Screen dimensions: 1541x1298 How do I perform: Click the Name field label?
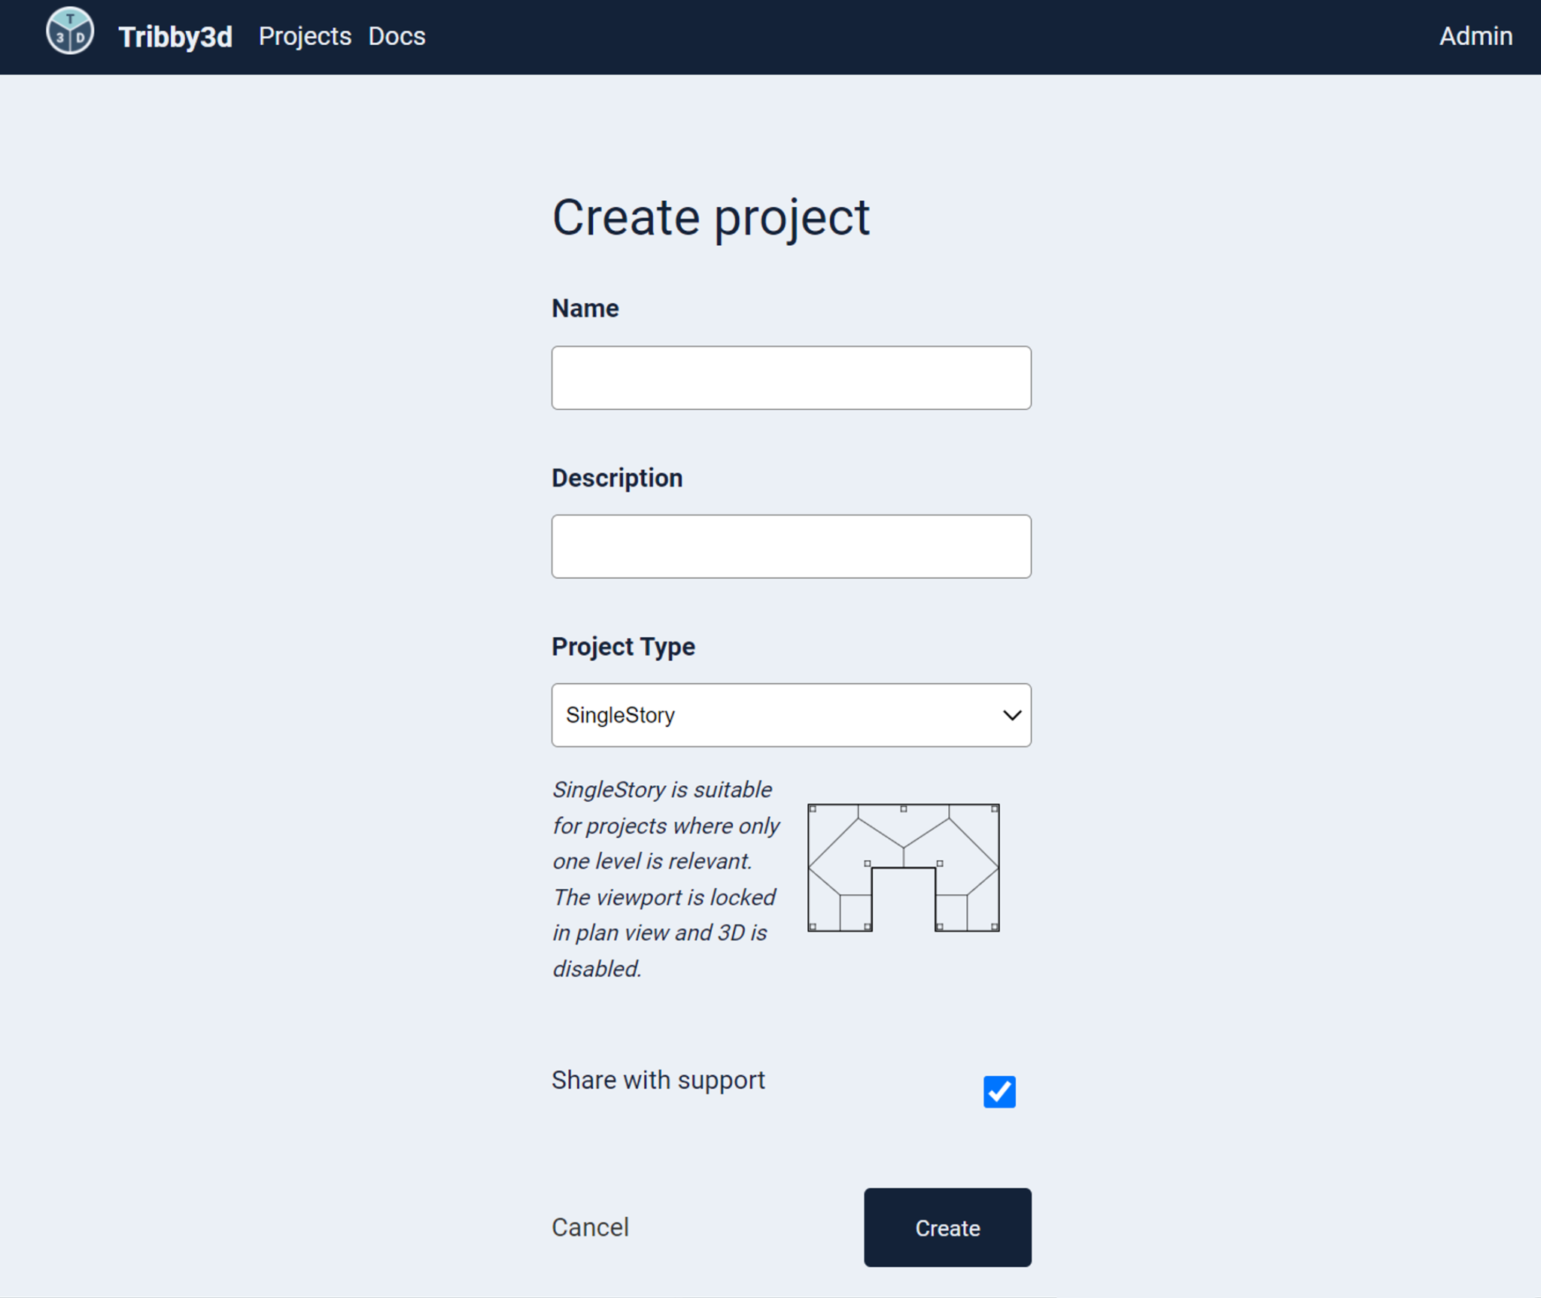point(585,308)
